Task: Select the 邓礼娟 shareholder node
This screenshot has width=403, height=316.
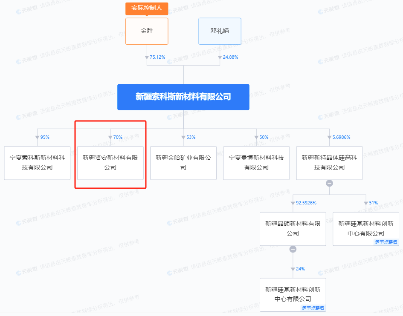Action: point(220,31)
